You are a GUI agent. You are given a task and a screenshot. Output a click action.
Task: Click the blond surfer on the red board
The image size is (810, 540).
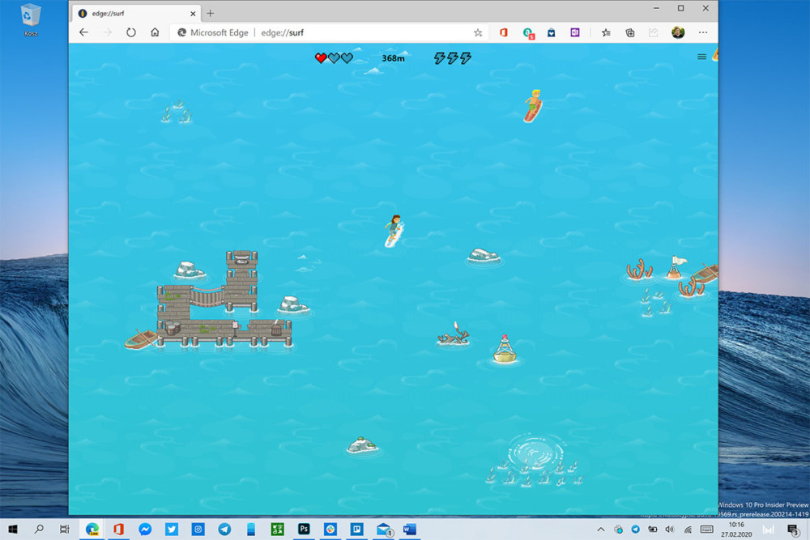pos(533,106)
